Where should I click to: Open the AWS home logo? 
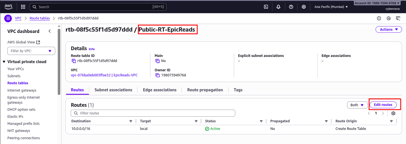click(8, 7)
